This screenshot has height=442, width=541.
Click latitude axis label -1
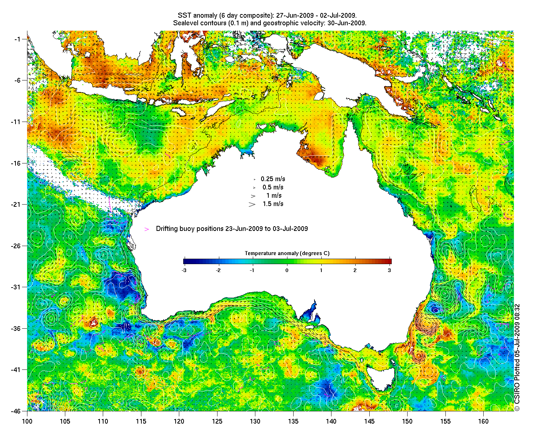tap(18, 39)
